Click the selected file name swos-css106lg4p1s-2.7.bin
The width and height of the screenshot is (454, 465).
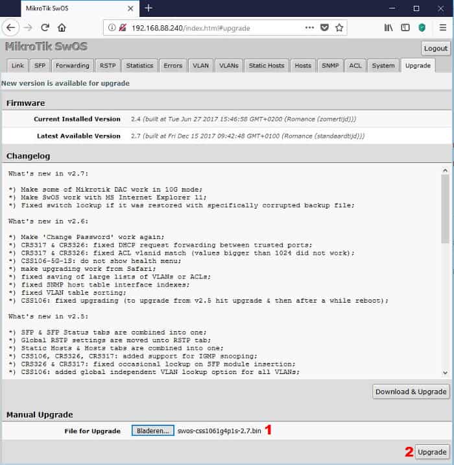point(219,431)
